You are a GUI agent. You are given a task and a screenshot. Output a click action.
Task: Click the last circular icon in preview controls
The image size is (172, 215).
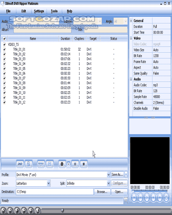click(166, 198)
